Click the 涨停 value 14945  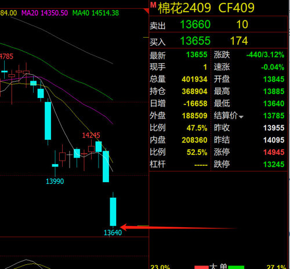pos(274,152)
